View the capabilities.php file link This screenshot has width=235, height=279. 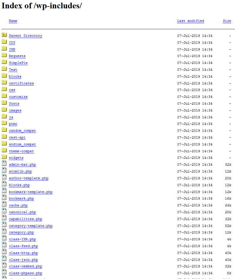pos(26,219)
